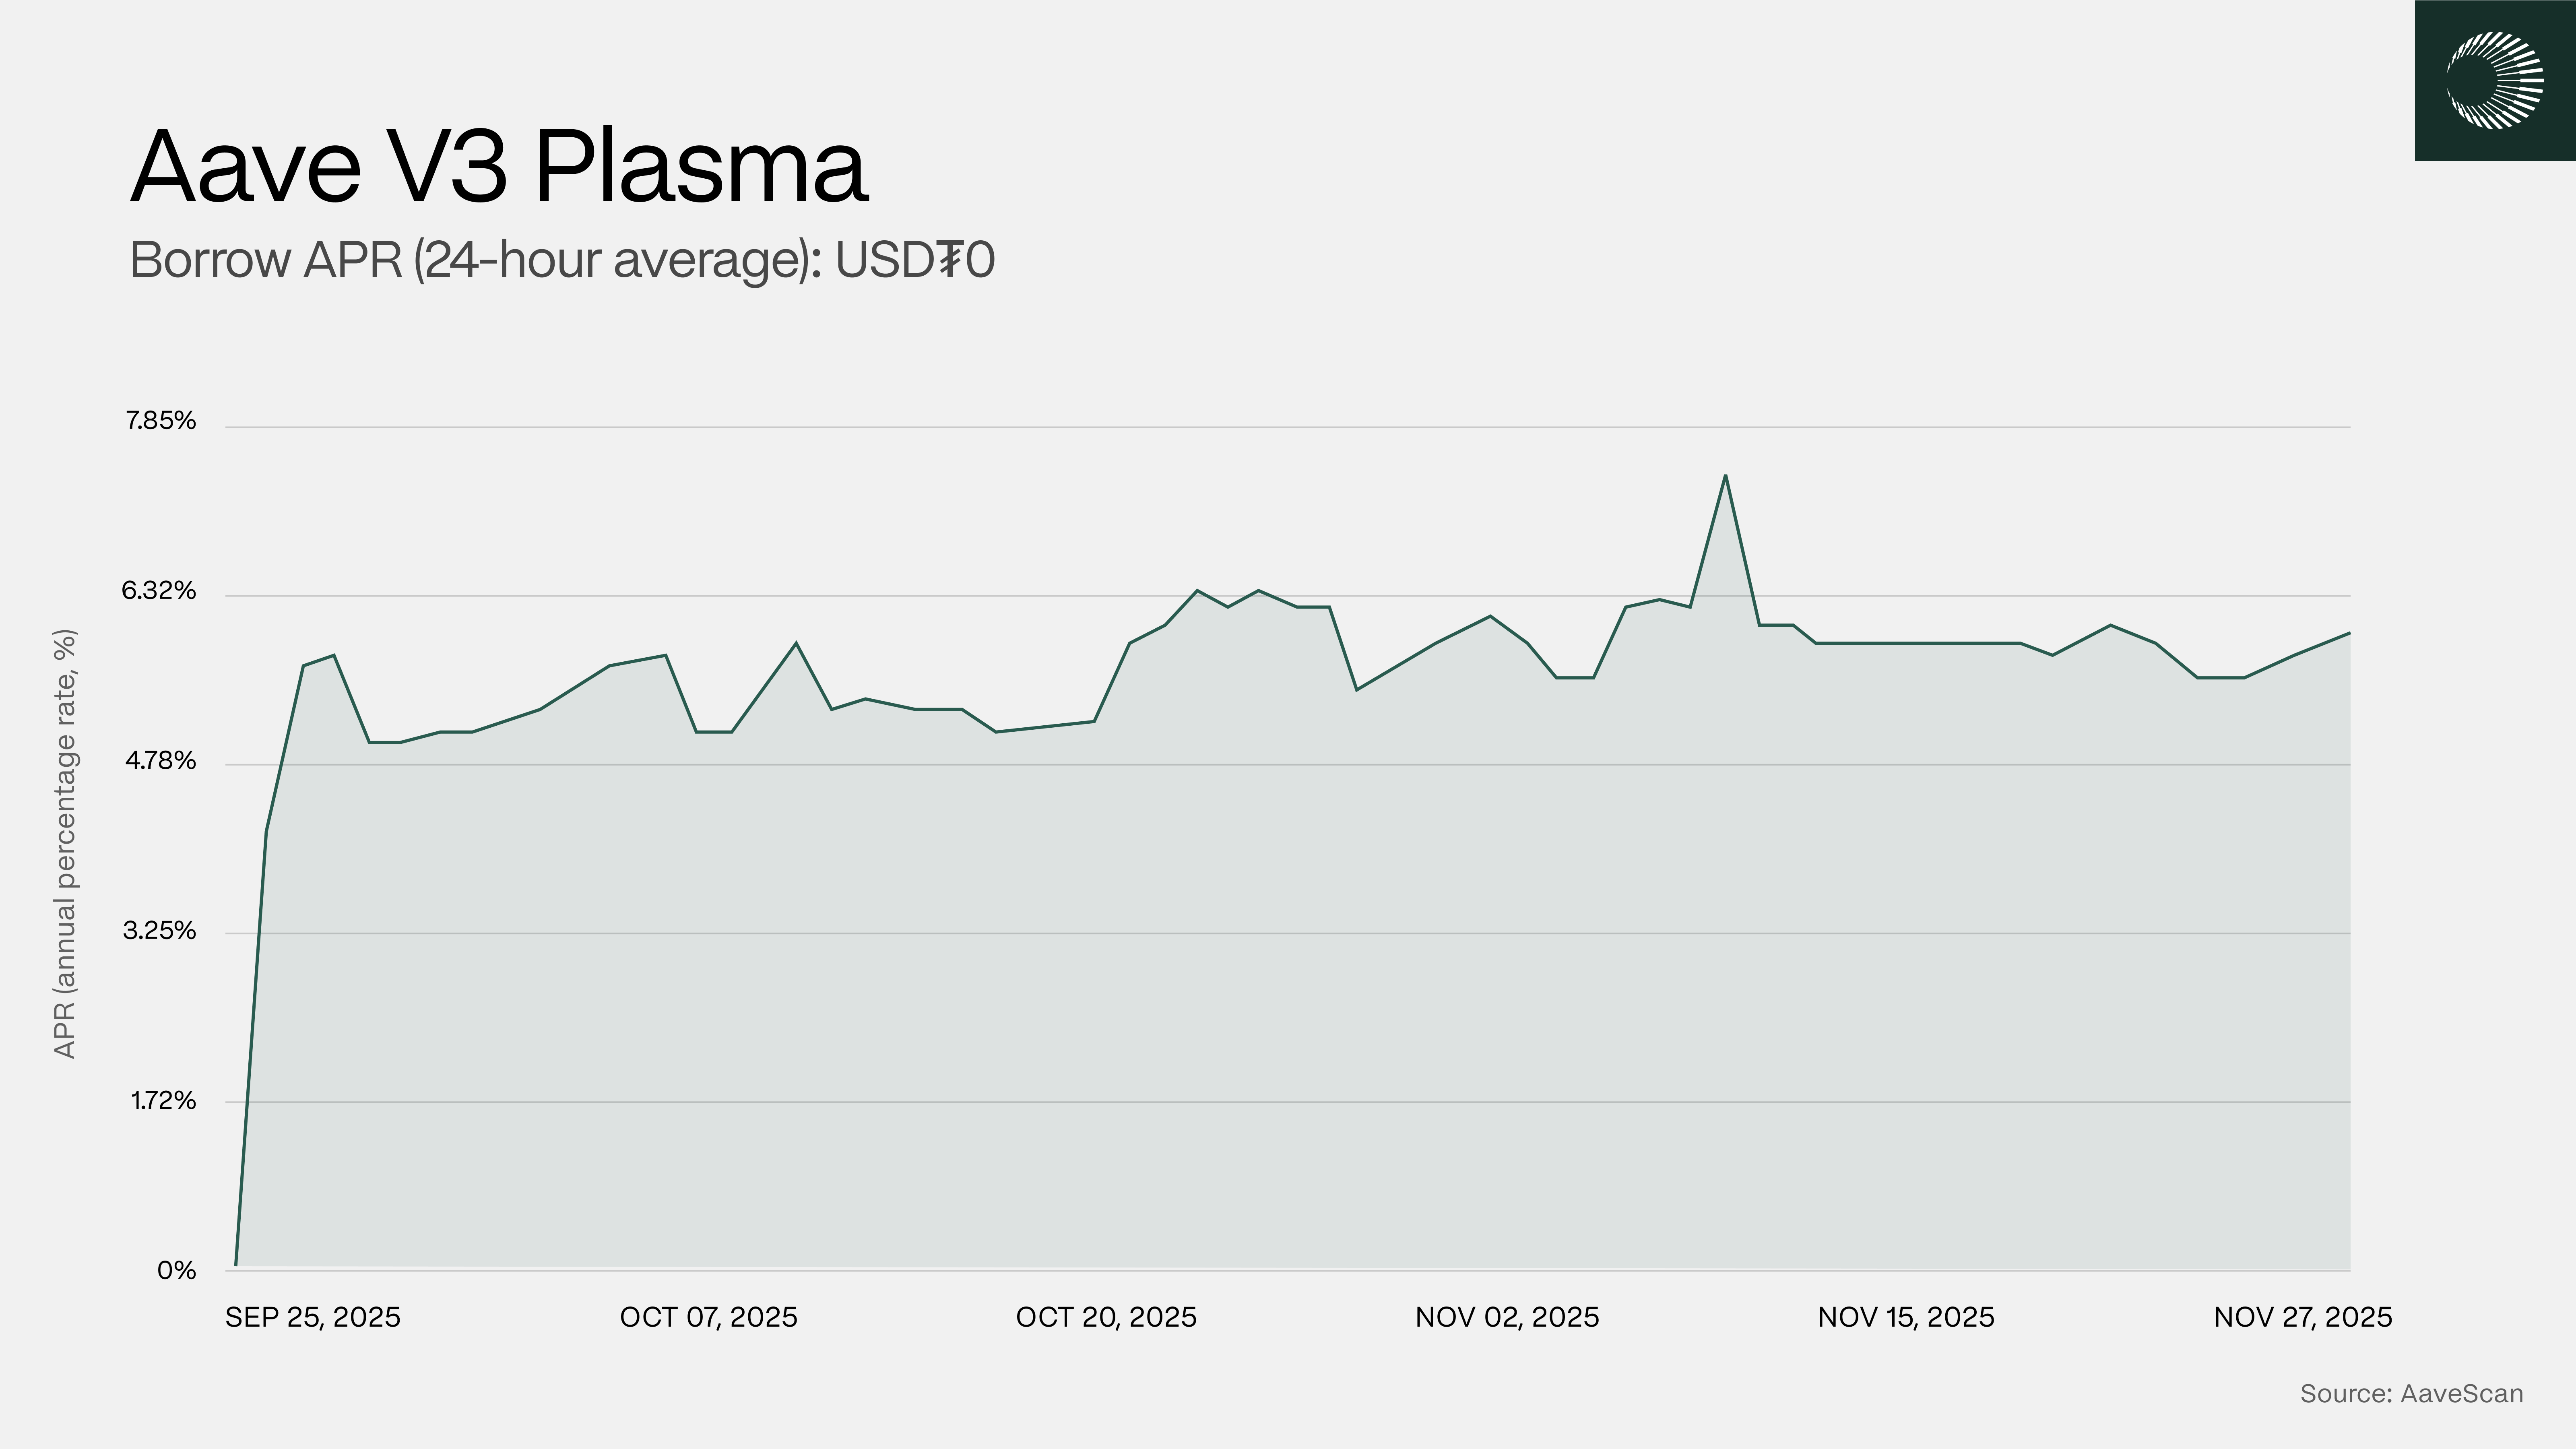
Task: Select the OCT 07, 2025 date label
Action: [708, 1317]
